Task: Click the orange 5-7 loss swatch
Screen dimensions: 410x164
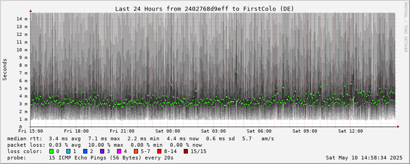Action: coord(136,151)
